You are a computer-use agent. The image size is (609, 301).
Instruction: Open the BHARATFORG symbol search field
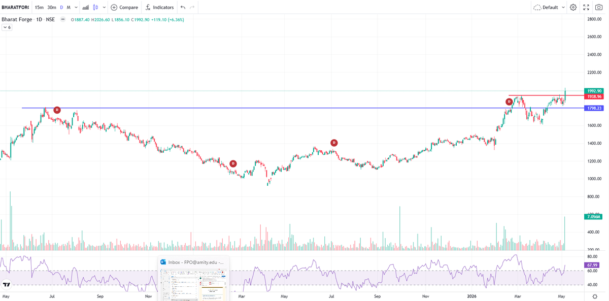tap(15, 7)
